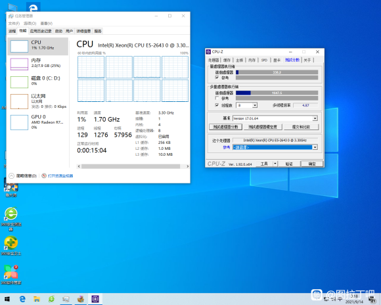Open 360 security browser desktop shortcut
This screenshot has width=381, height=305.
pos(11,219)
